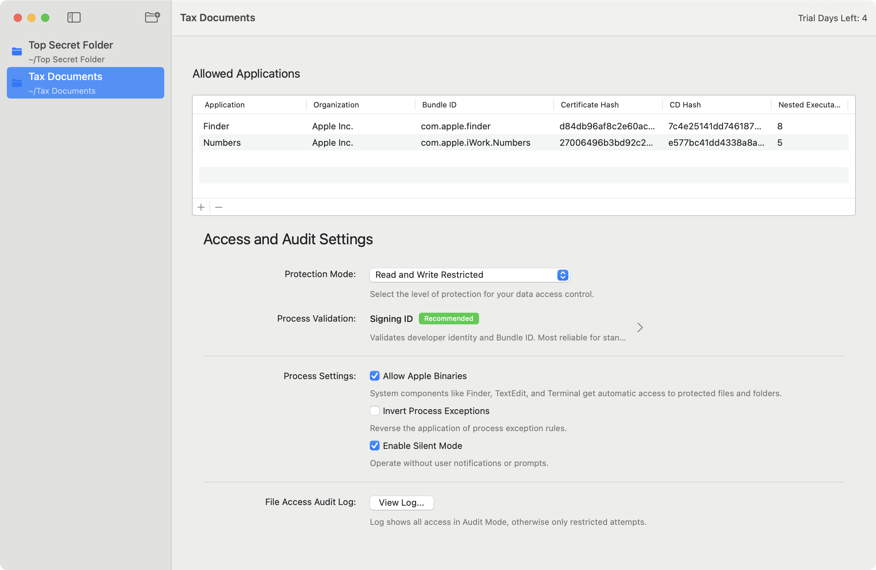Image resolution: width=876 pixels, height=570 pixels.
Task: Click nested executables count 5
Action: tap(780, 142)
